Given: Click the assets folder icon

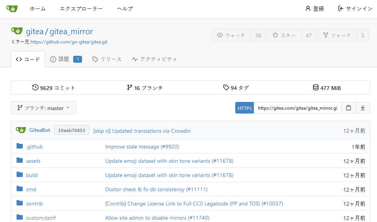Looking at the screenshot, I should [x=20, y=161].
